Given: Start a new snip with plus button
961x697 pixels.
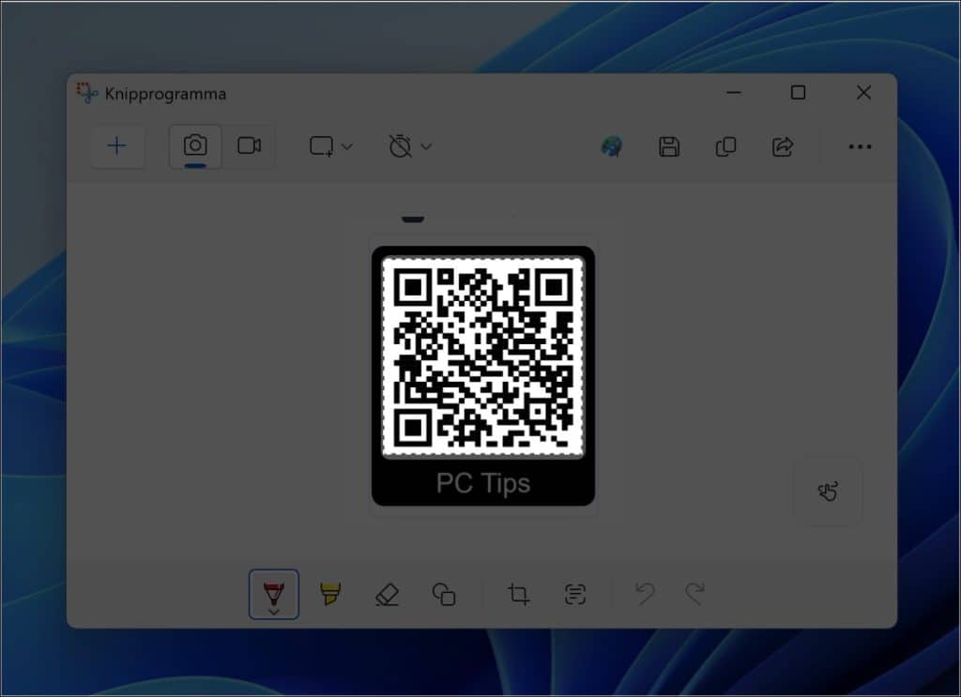Looking at the screenshot, I should [x=116, y=146].
